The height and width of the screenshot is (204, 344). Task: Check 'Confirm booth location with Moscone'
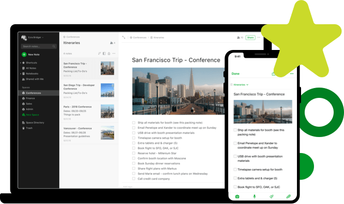[133, 158]
